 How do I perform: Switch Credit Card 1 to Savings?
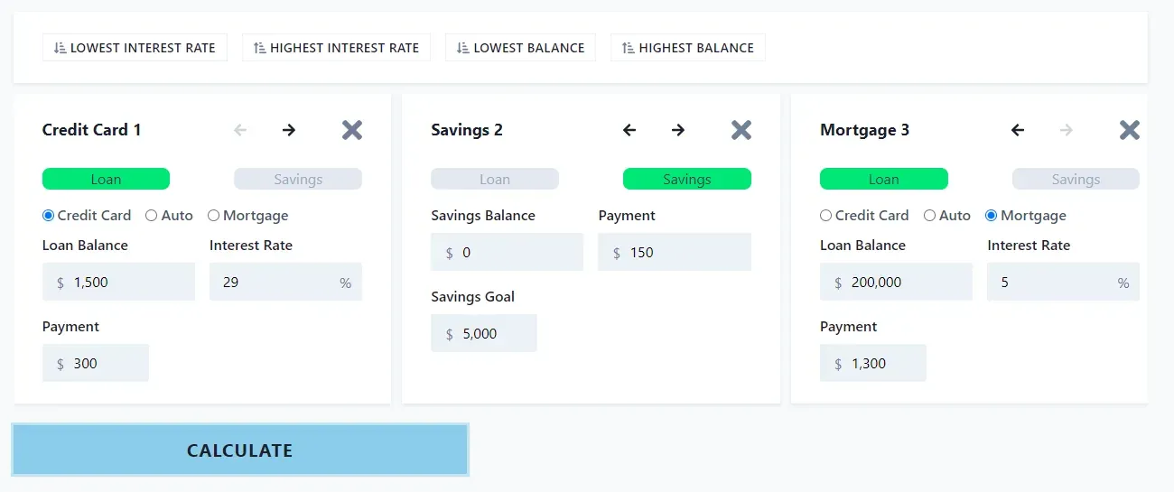click(x=298, y=179)
